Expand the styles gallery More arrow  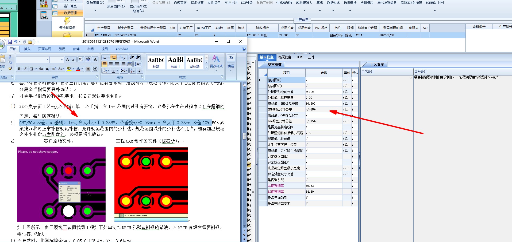click(x=206, y=68)
